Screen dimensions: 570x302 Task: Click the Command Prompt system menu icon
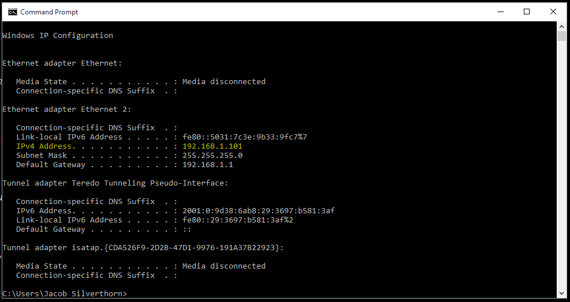[x=12, y=12]
